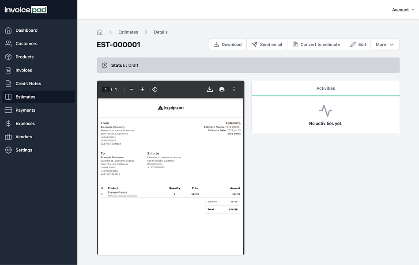Click the Credit Notes file icon
The height and width of the screenshot is (265, 419).
point(8,83)
